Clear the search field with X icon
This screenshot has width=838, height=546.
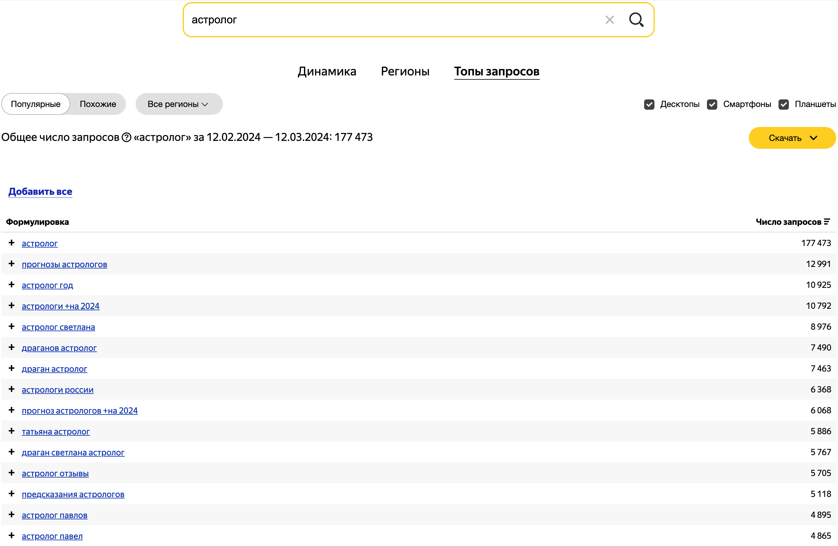click(610, 20)
